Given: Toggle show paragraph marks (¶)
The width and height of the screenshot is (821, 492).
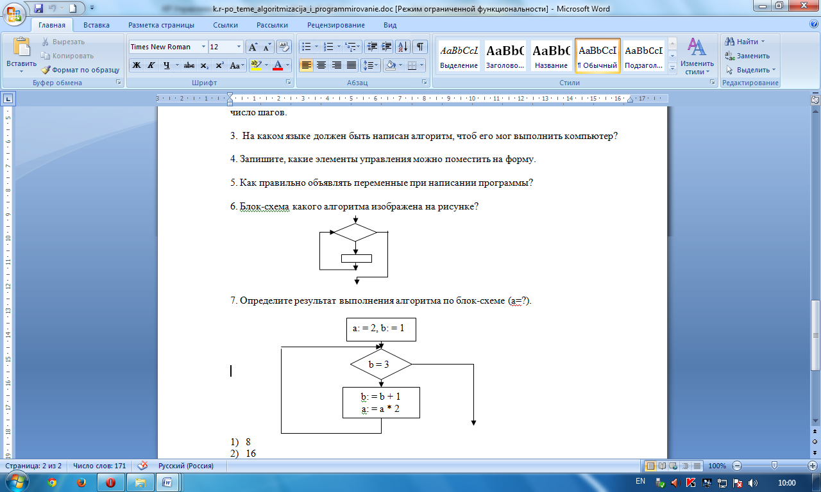Looking at the screenshot, I should (420, 47).
